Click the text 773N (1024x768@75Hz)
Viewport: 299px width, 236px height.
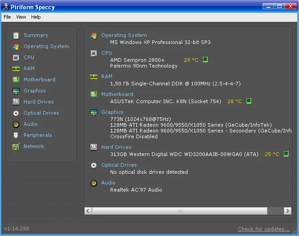pyautogui.click(x=140, y=119)
